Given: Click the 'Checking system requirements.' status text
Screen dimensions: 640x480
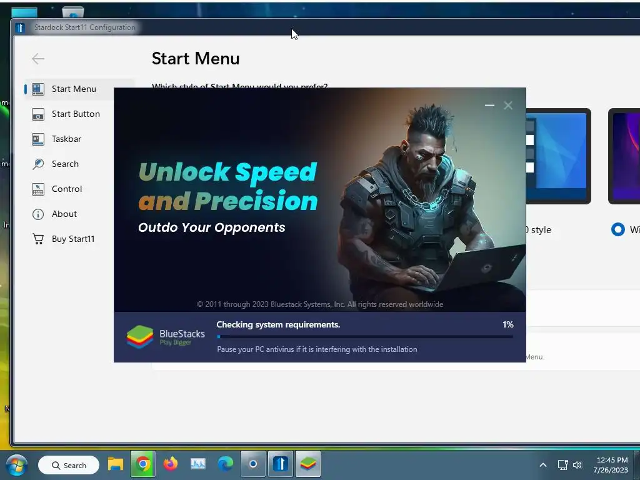Looking at the screenshot, I should coord(278,324).
